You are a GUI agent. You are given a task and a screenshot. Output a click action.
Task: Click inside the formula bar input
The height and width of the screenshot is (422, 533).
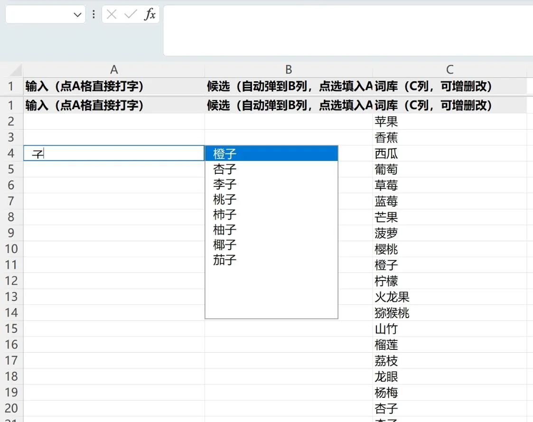click(348, 30)
